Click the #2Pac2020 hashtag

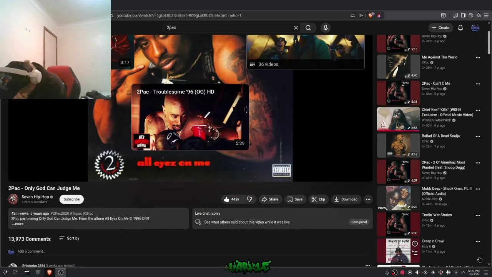pos(60,214)
